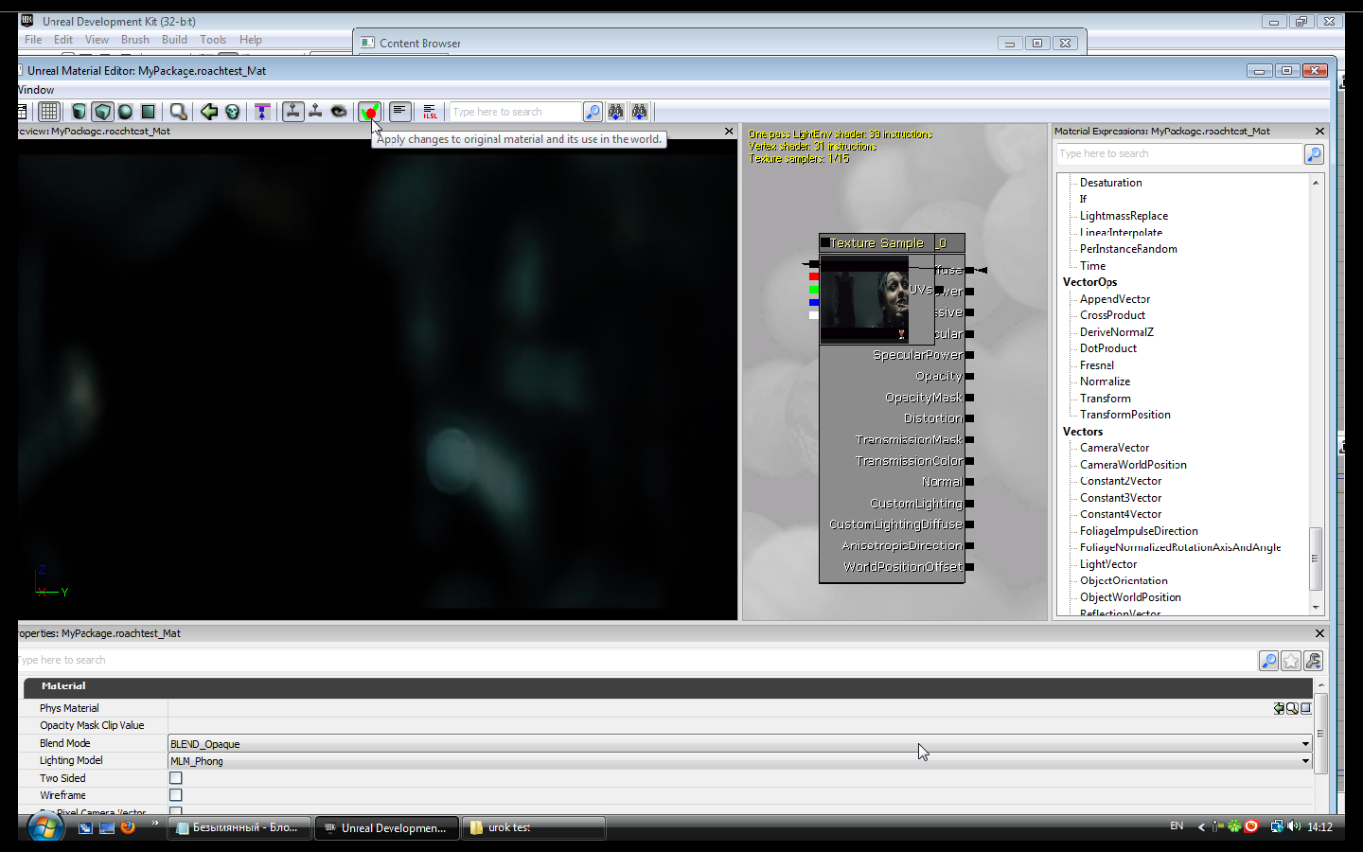Image resolution: width=1363 pixels, height=852 pixels.
Task: Click the red channel output of Texture Sample
Action: click(814, 276)
